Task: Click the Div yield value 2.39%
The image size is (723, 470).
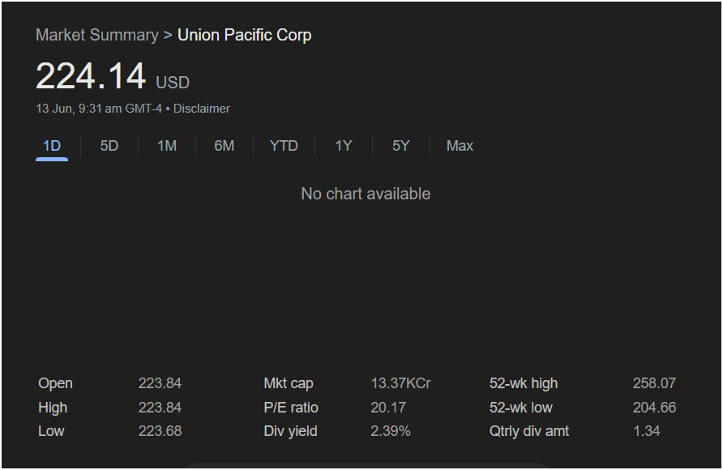Action: [391, 431]
